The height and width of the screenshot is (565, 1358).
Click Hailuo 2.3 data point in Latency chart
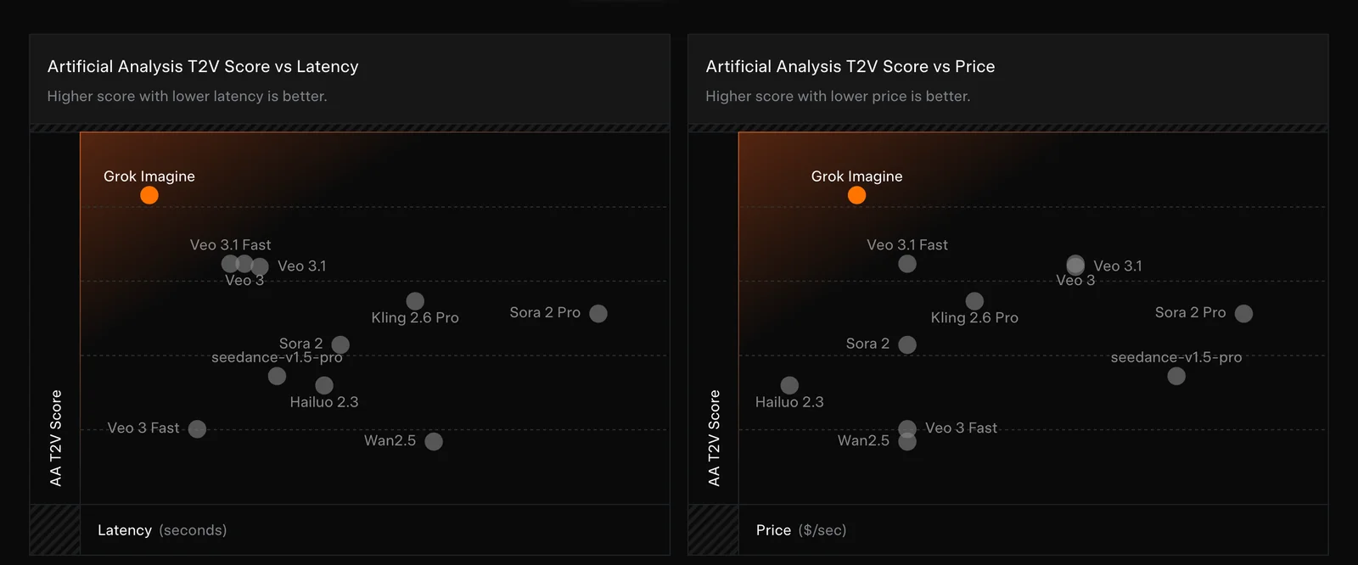click(x=324, y=386)
